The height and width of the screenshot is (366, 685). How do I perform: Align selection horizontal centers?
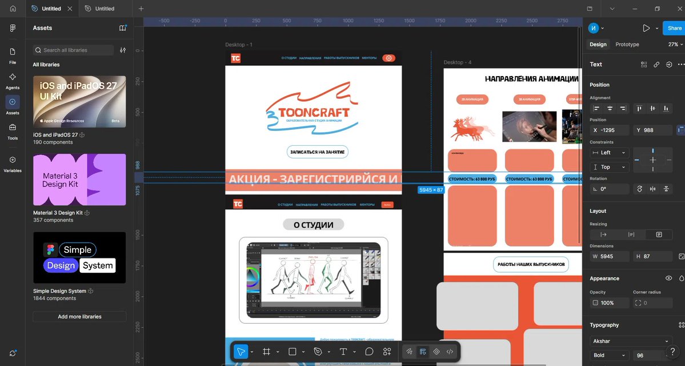pos(610,109)
